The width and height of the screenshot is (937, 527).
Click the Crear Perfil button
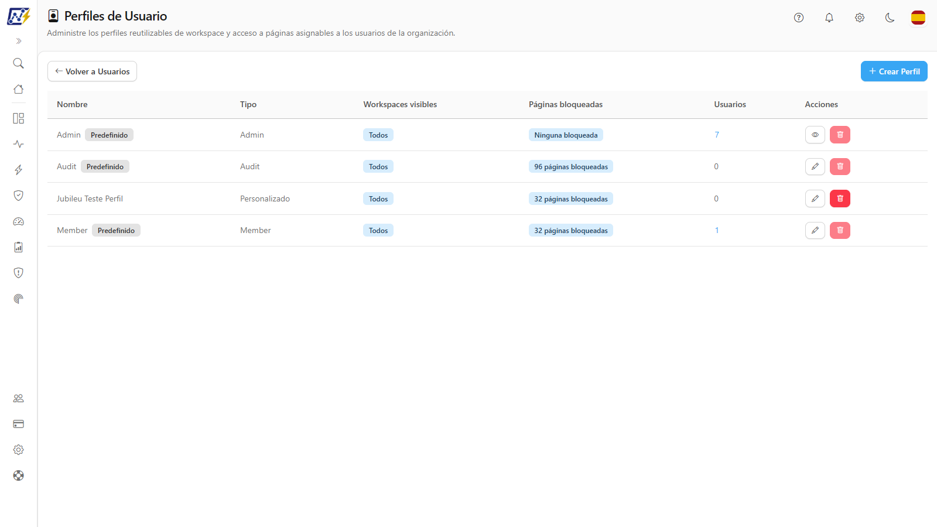(x=894, y=71)
